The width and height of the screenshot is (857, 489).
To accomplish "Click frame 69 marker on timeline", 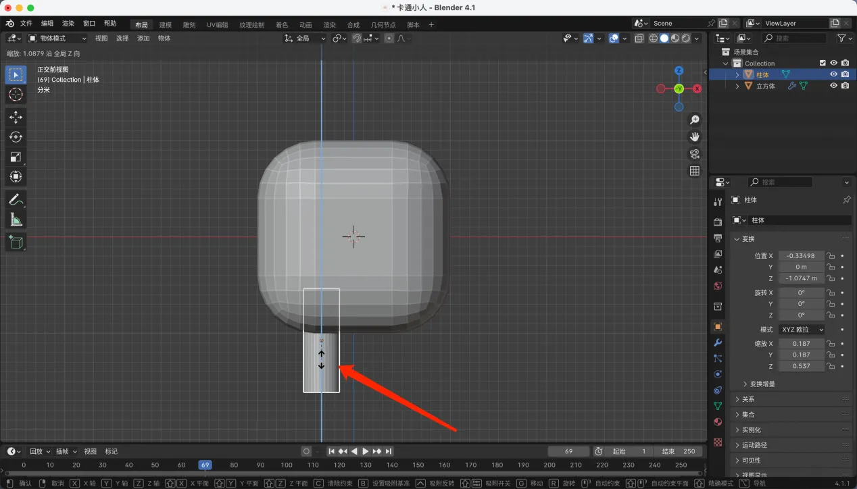I will tap(205, 465).
